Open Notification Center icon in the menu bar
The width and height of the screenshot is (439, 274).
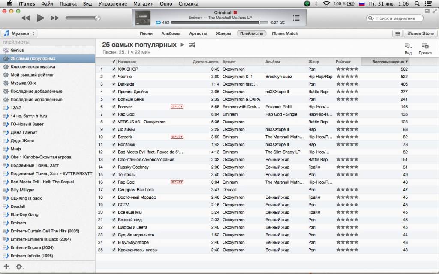coord(428,3)
